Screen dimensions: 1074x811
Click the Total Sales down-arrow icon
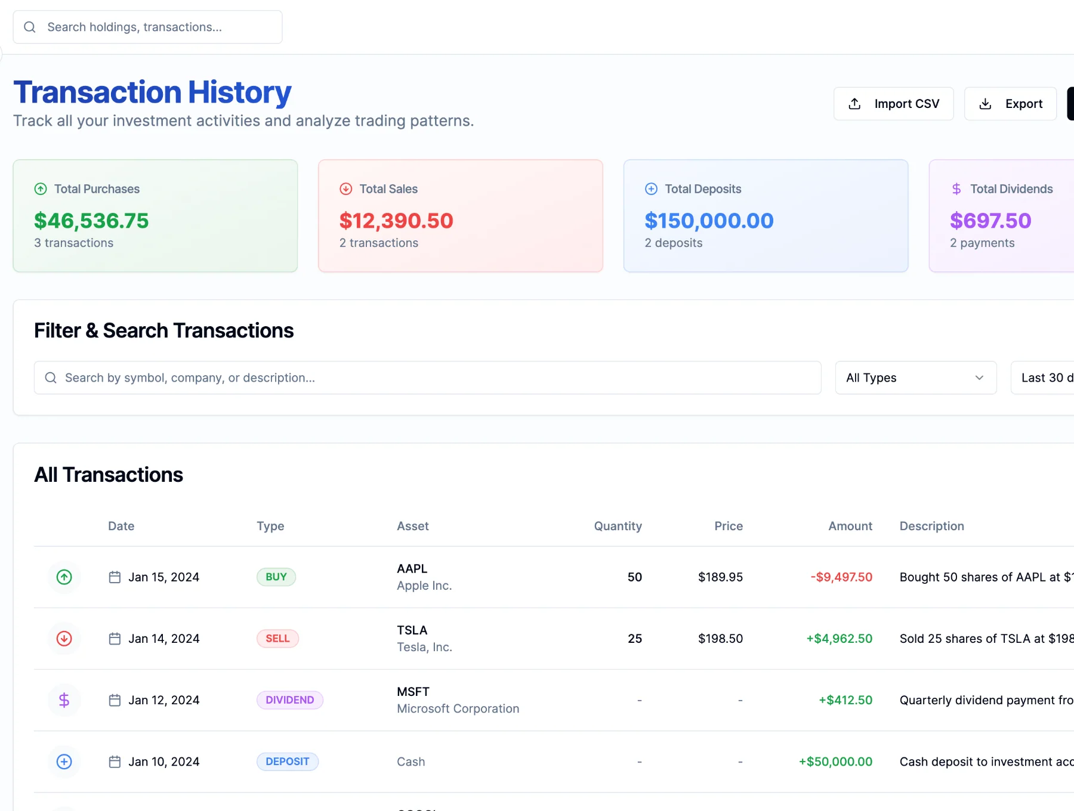pos(346,189)
